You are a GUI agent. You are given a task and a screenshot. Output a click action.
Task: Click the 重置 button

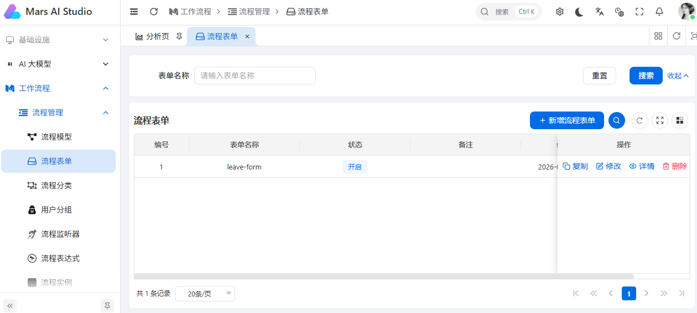click(x=600, y=76)
